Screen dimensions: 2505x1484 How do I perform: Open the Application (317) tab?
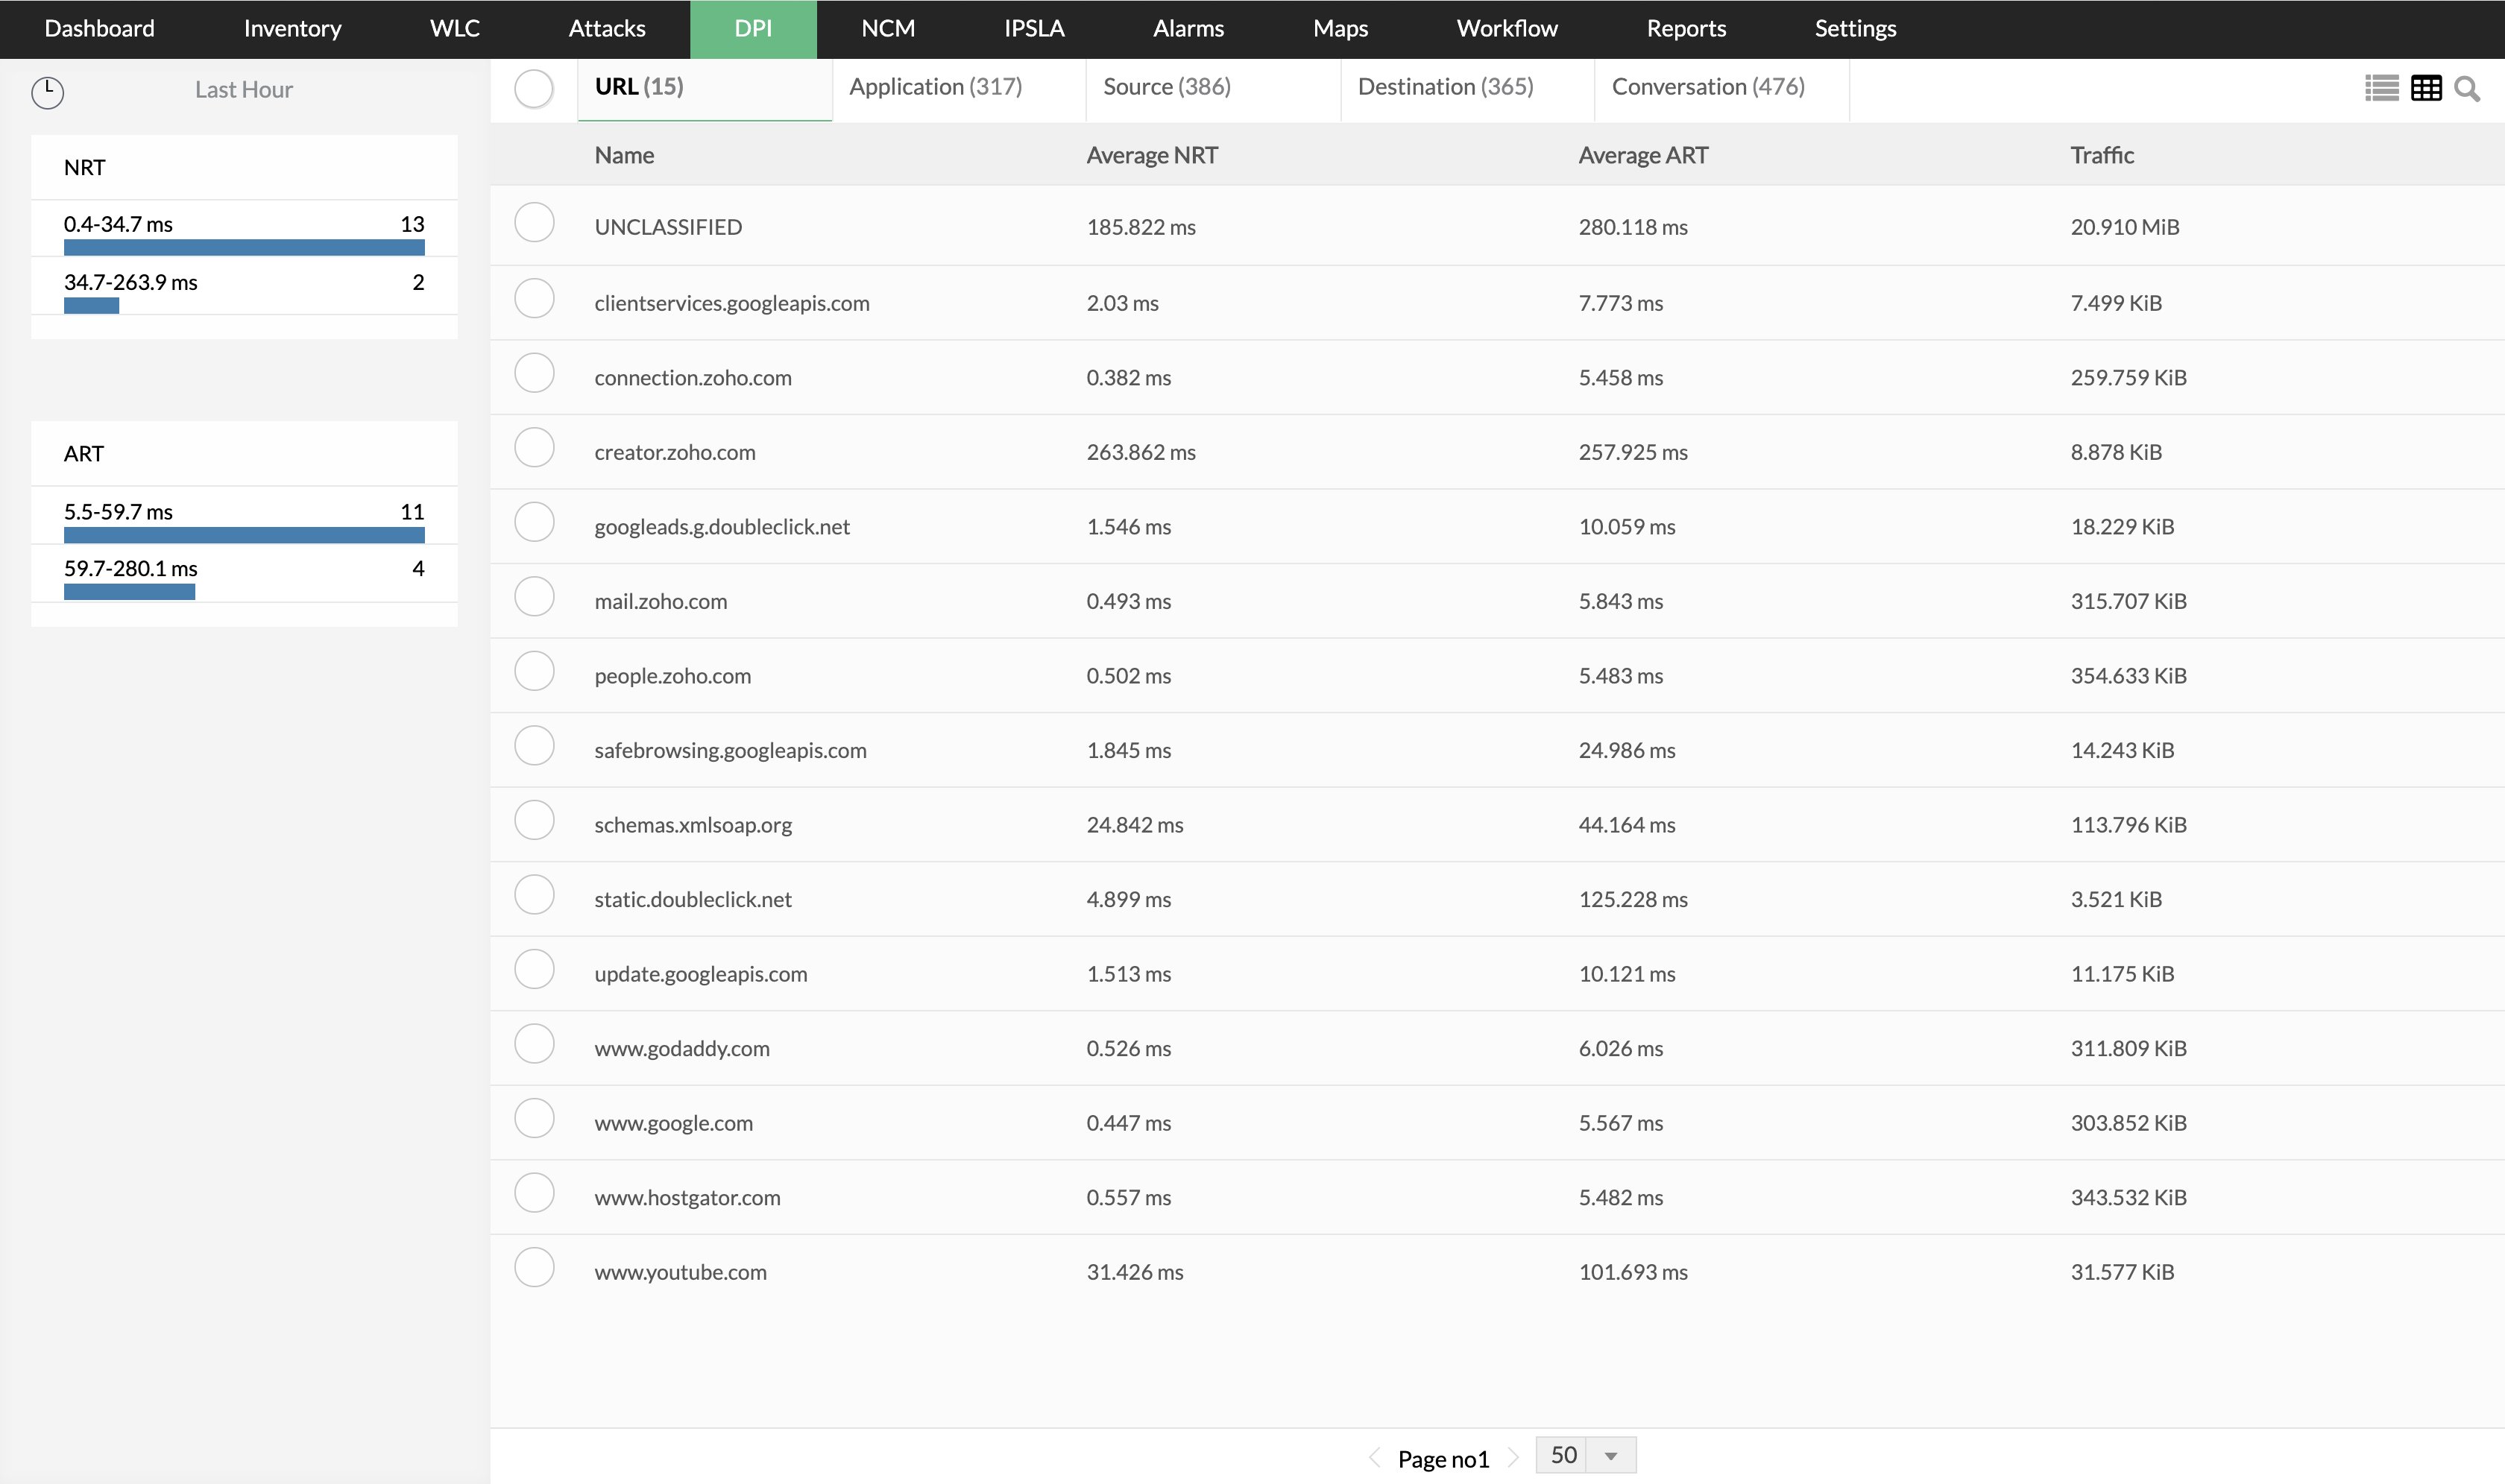pyautogui.click(x=935, y=87)
